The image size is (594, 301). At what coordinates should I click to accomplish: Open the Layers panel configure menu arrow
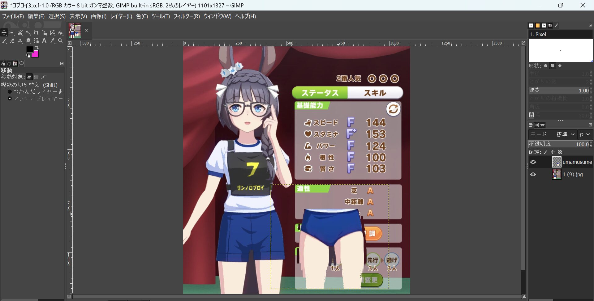(590, 125)
